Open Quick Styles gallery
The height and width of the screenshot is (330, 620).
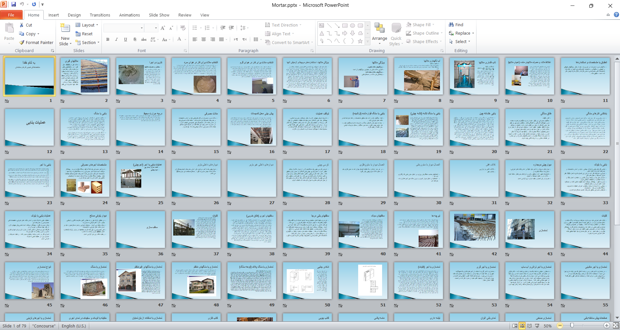click(x=396, y=34)
